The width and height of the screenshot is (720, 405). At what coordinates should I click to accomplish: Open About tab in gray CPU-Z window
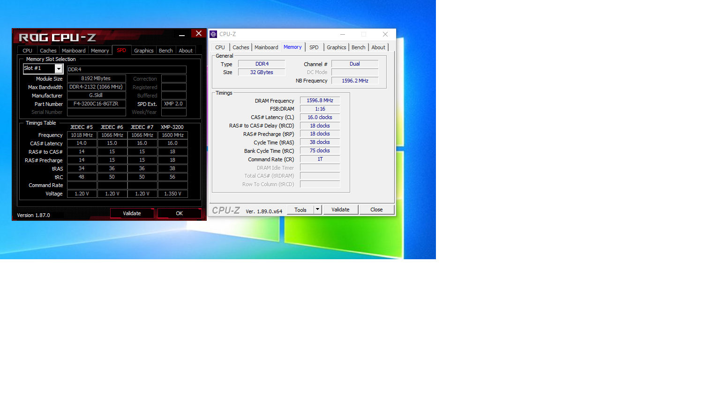[x=378, y=47]
